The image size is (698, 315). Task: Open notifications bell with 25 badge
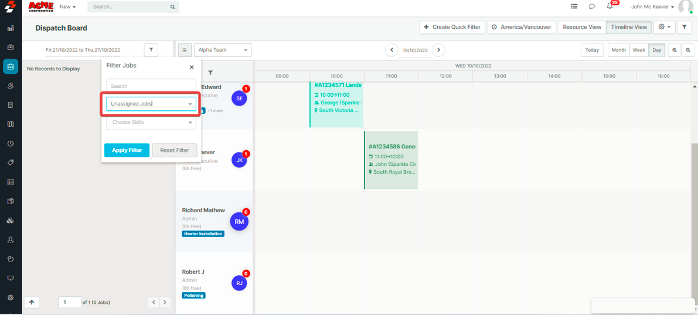pyautogui.click(x=610, y=6)
